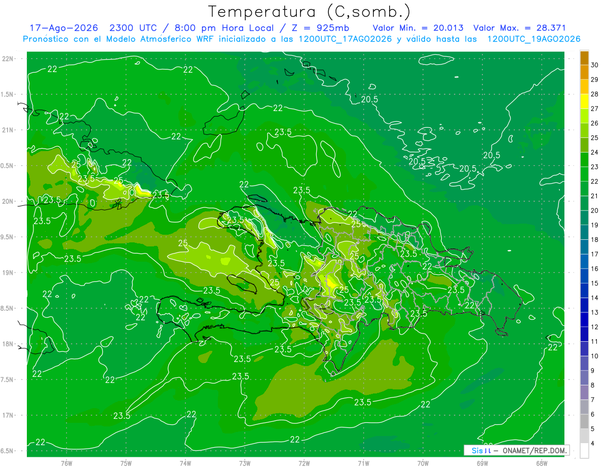Click the '20N' latitude axis label
The width and height of the screenshot is (608, 470).
7,202
